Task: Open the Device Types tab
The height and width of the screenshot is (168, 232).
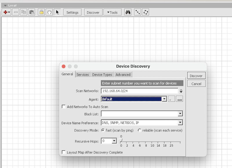Action: point(102,75)
